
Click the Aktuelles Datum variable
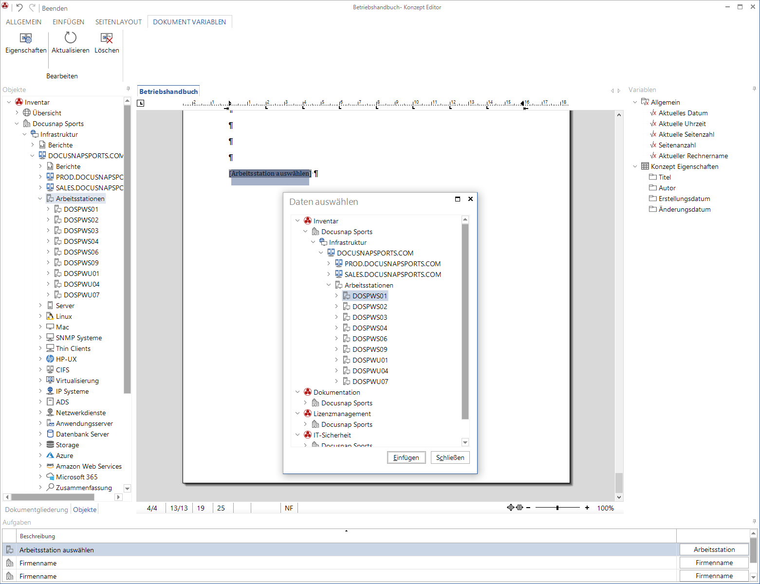point(683,113)
